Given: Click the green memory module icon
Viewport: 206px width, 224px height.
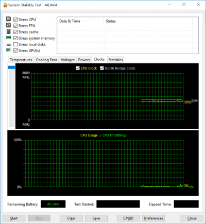Looking at the screenshot, I should pyautogui.click(x=9, y=38).
